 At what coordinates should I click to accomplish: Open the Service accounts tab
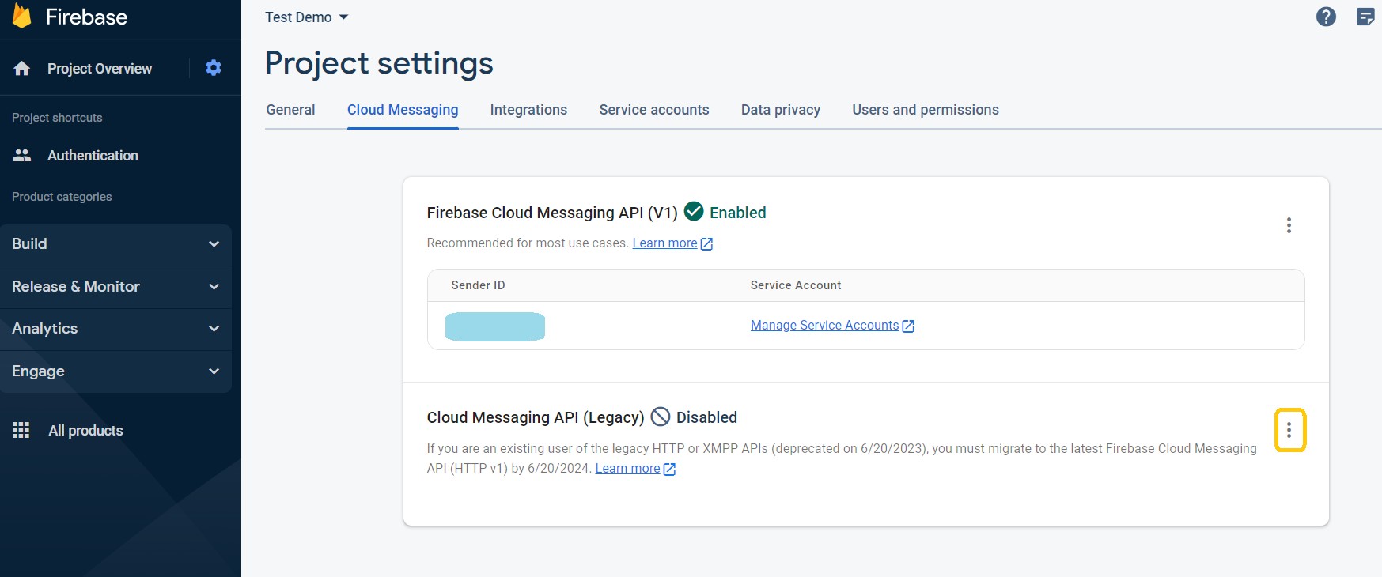(653, 110)
